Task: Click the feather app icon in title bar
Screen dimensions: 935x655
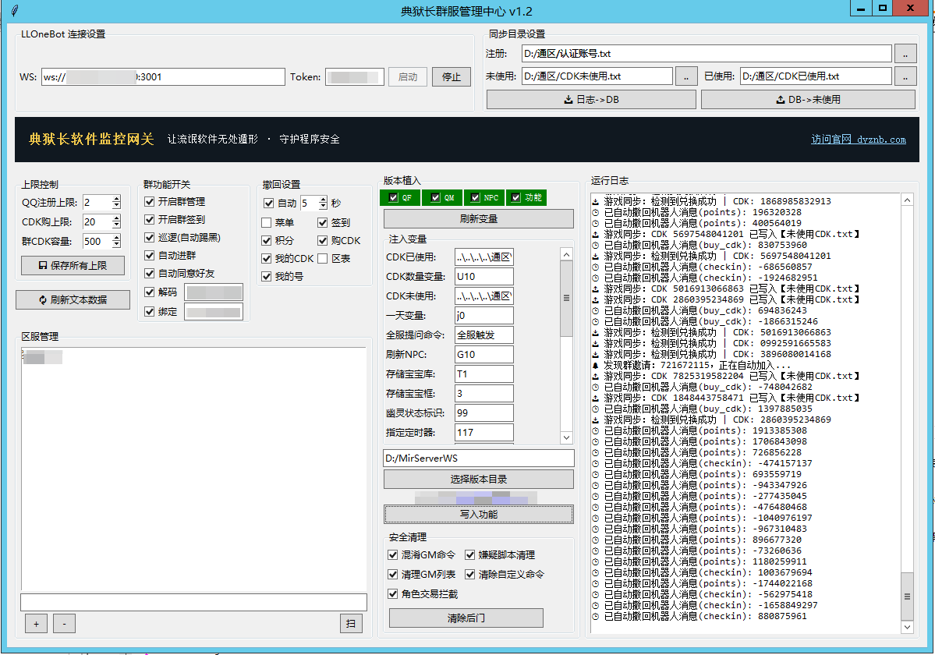Action: [x=14, y=11]
